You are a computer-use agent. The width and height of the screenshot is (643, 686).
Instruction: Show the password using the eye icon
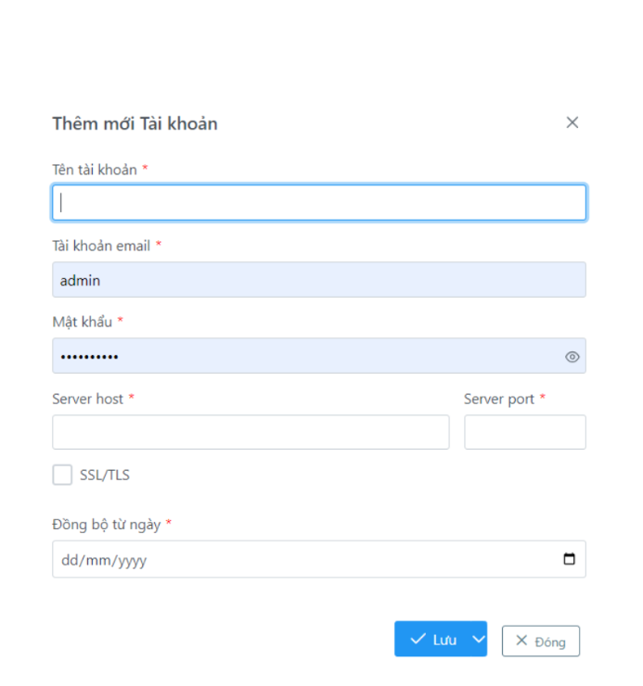[572, 357]
